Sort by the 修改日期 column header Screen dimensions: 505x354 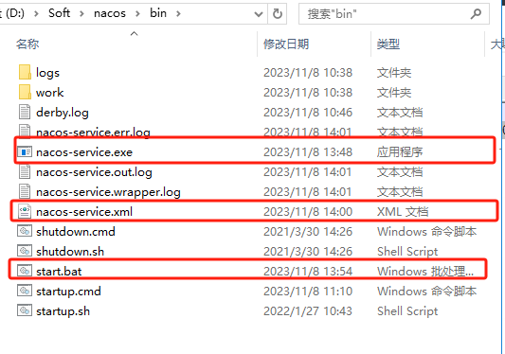286,44
